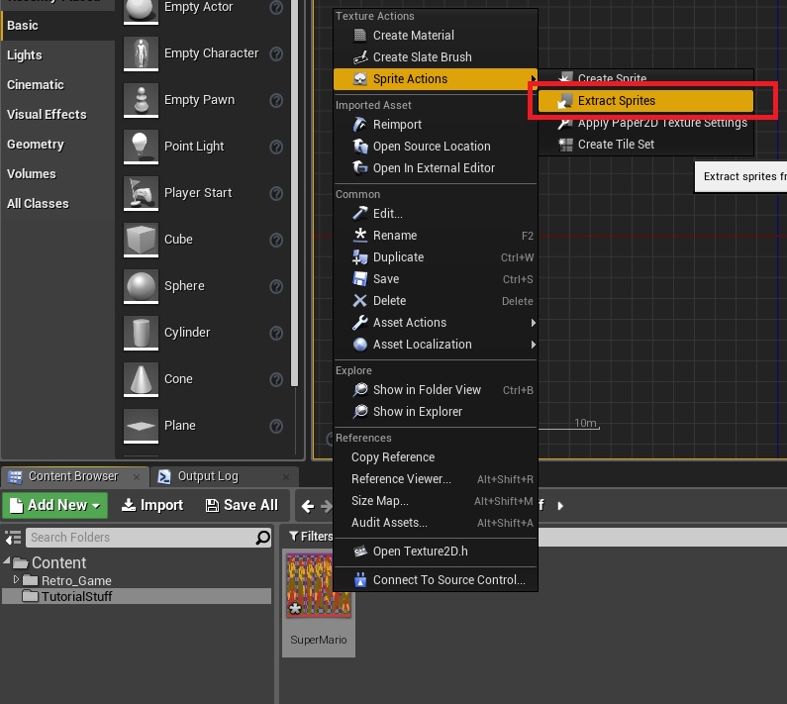Click the Cube shape icon
The height and width of the screenshot is (704, 787).
tap(141, 240)
